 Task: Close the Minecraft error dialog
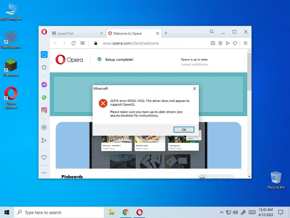tap(194, 89)
